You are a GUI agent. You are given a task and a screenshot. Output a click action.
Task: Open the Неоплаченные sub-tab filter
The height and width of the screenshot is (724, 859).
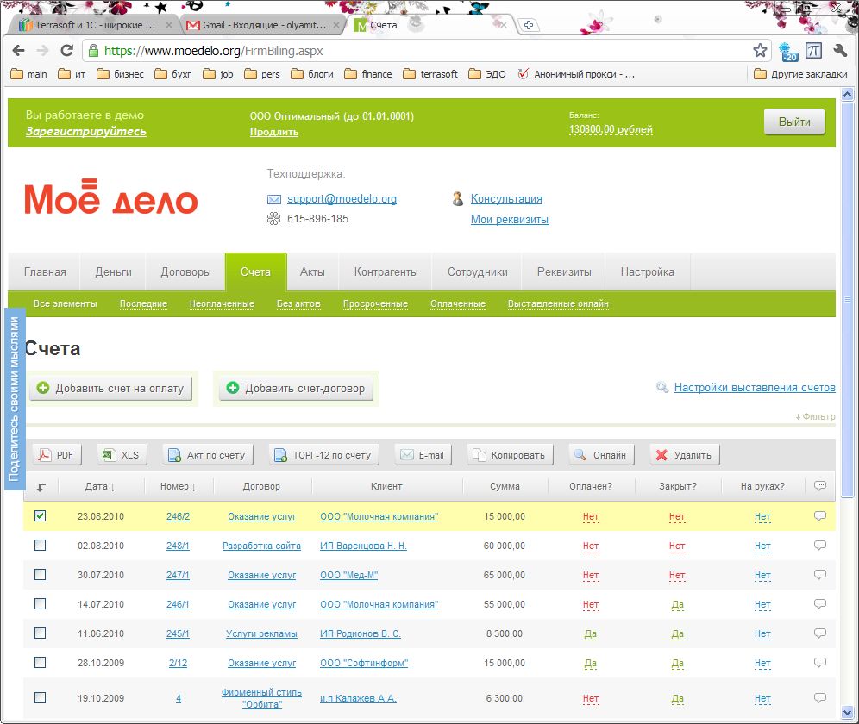pos(222,303)
